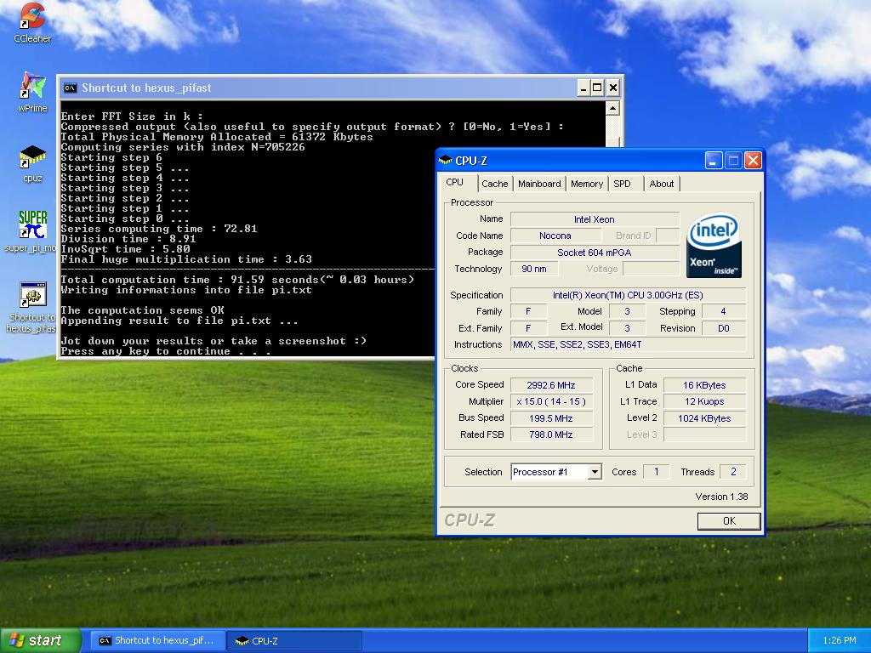
Task: Click the CPU-Z title bar chip icon
Action: pos(446,161)
